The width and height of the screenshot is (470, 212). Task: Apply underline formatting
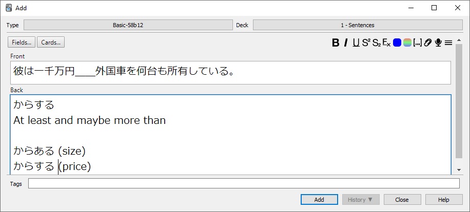[x=356, y=43]
